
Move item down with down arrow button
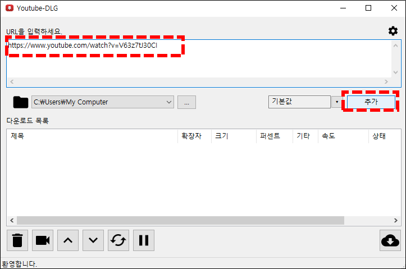coord(93,240)
